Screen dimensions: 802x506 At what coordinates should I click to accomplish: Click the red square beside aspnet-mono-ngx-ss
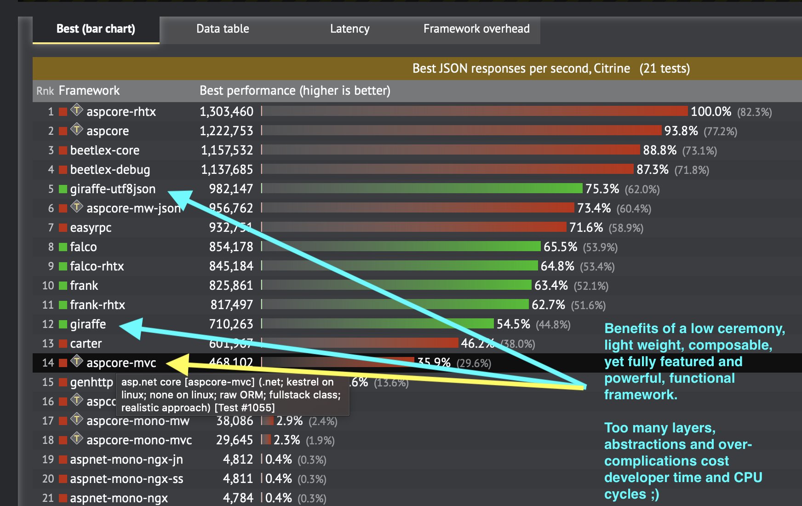[x=63, y=479]
